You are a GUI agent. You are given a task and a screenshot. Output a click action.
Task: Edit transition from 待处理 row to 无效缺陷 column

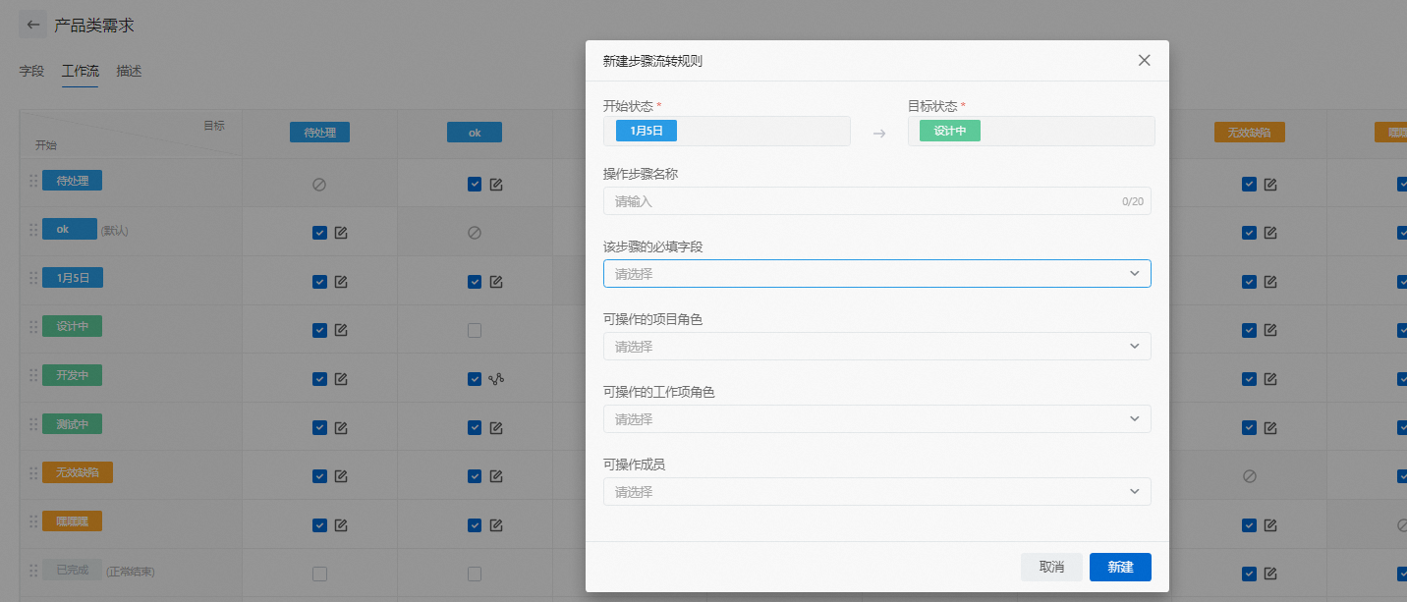[x=1270, y=184]
